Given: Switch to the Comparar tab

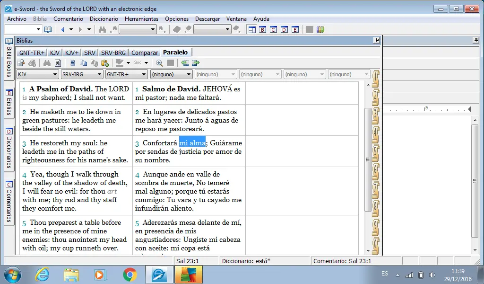Looking at the screenshot, I should tap(145, 53).
